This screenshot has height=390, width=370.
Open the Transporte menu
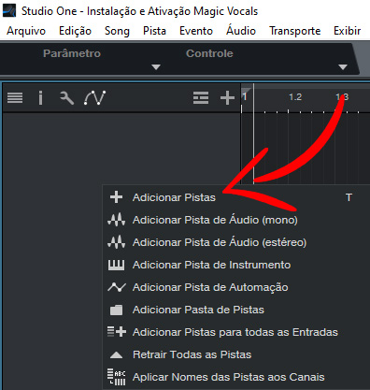coord(295,31)
